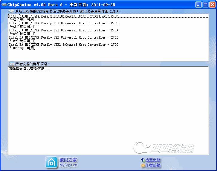Open the 数码之家 MyDigit.cn link
Screen dimensions: 217x171
(68, 162)
